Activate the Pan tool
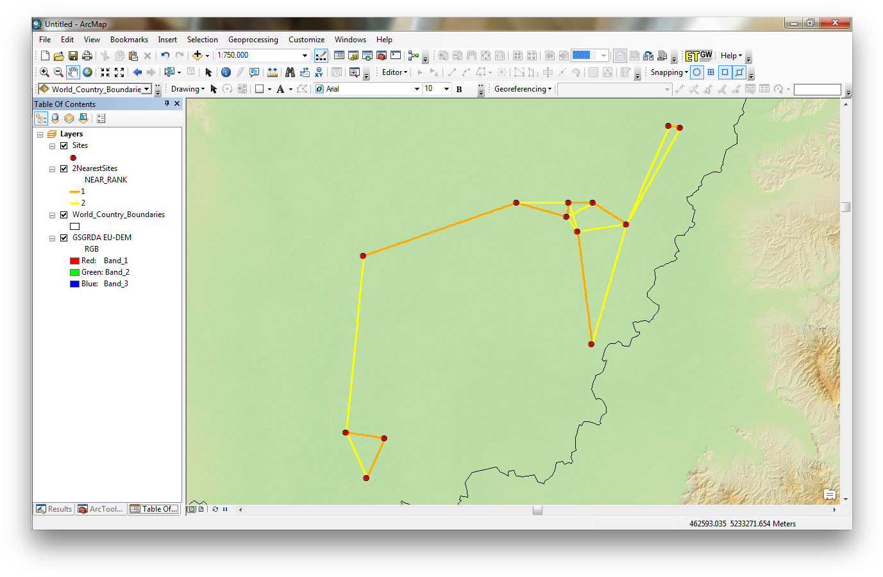This screenshot has width=883, height=577. 72,72
